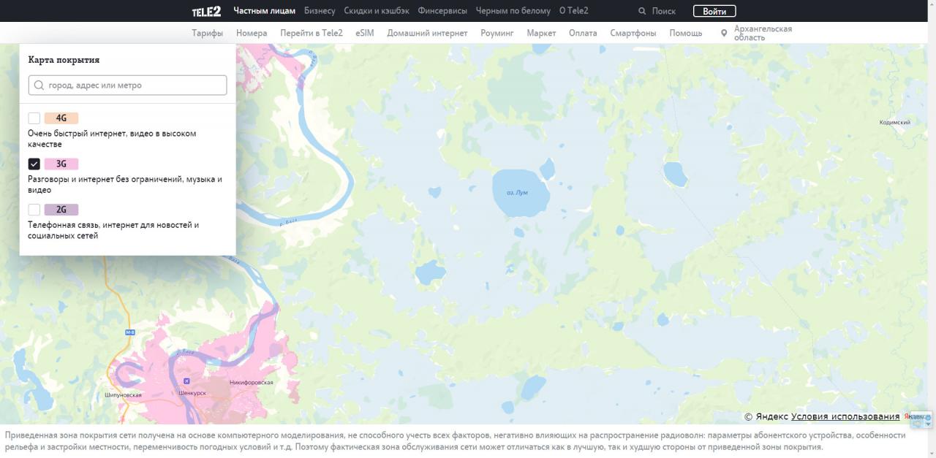Open the eSIM navigation link
This screenshot has width=936, height=458.
point(364,33)
